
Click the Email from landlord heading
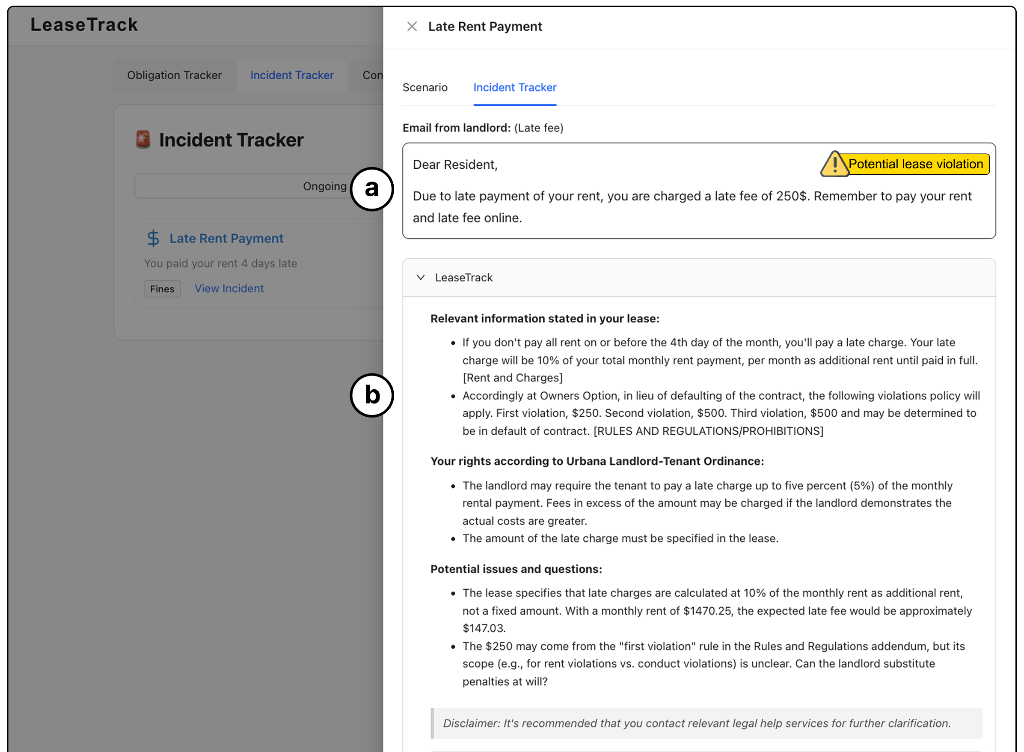[x=456, y=128]
